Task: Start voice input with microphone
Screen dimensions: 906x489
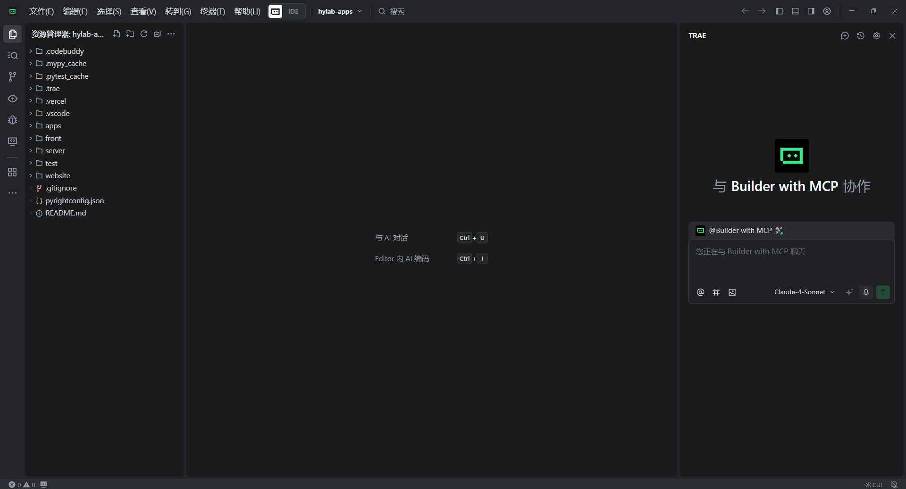Action: 866,292
